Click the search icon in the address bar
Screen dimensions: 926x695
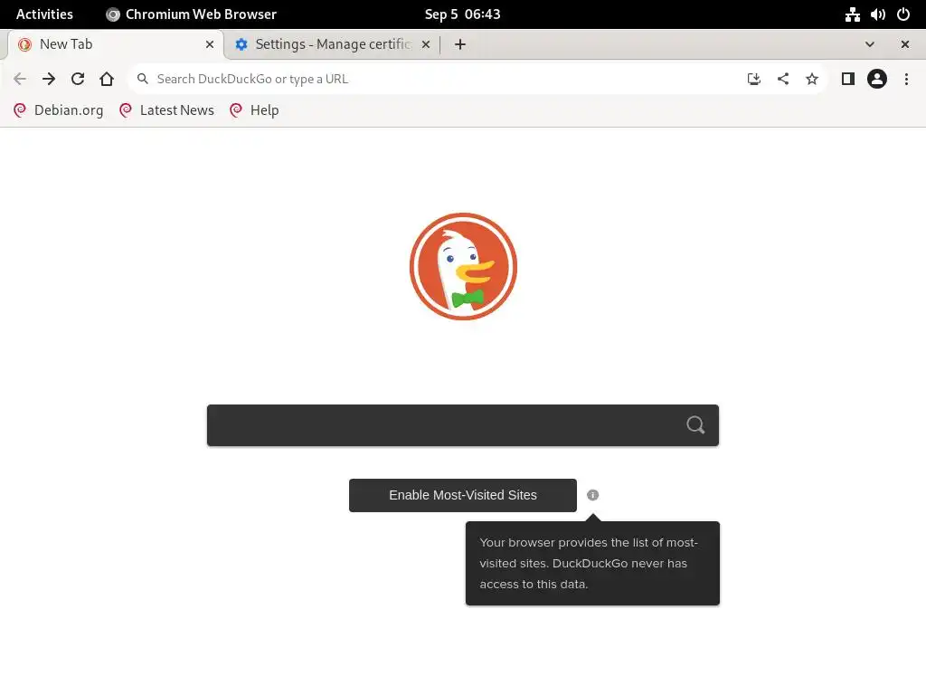142,79
